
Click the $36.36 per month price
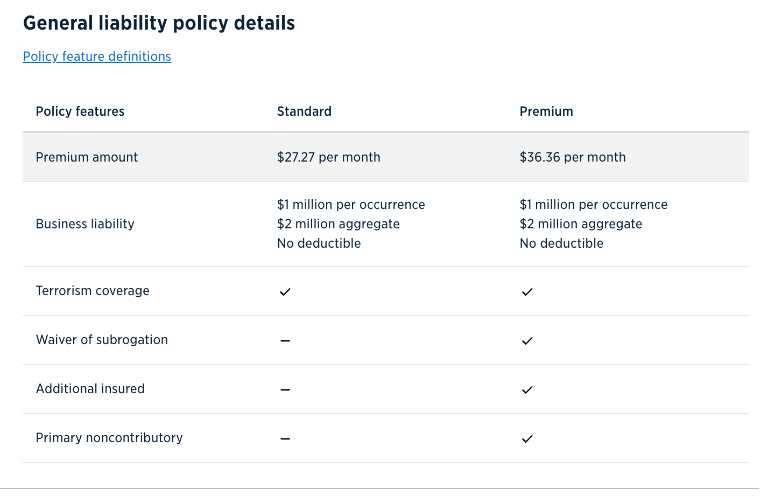pyautogui.click(x=573, y=157)
